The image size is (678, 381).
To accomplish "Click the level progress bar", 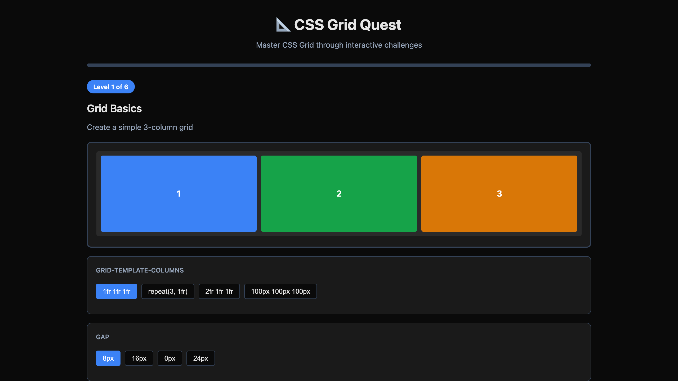I will click(339, 65).
